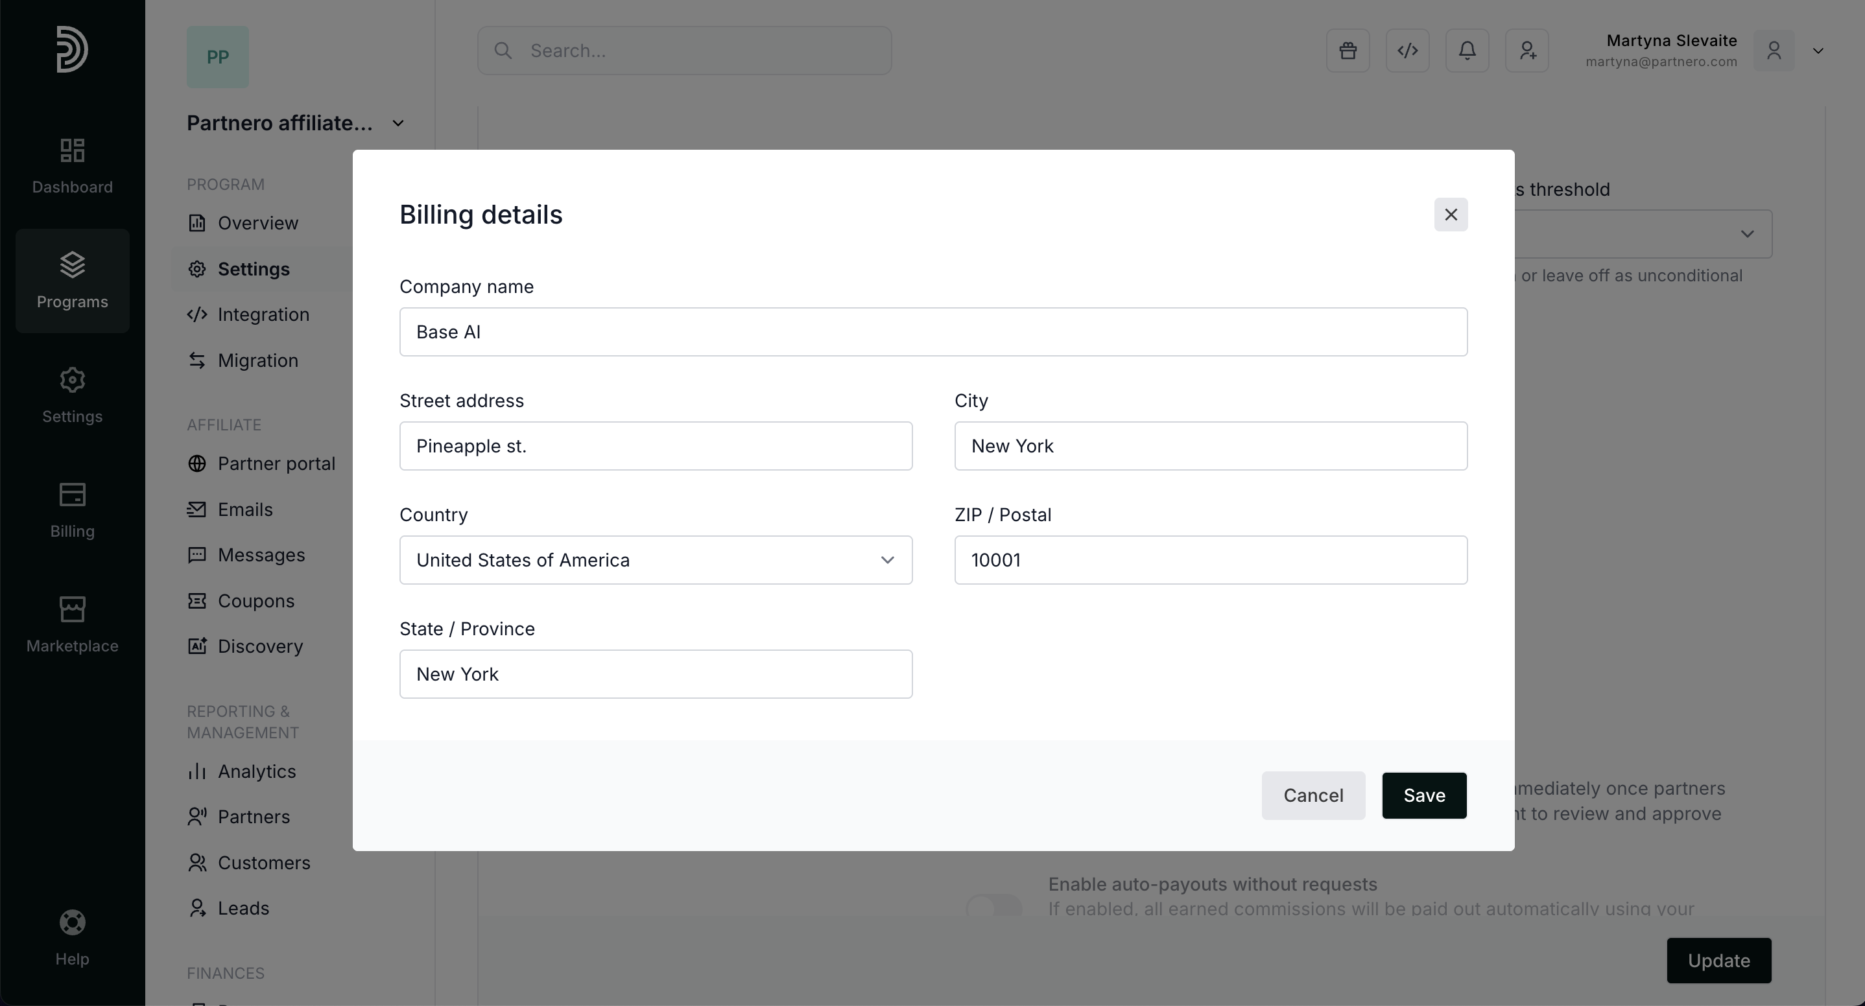Click the Company name field

click(932, 332)
